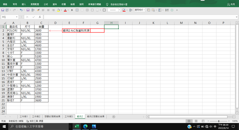Toggle bold formatting with B icon

point(72,10)
